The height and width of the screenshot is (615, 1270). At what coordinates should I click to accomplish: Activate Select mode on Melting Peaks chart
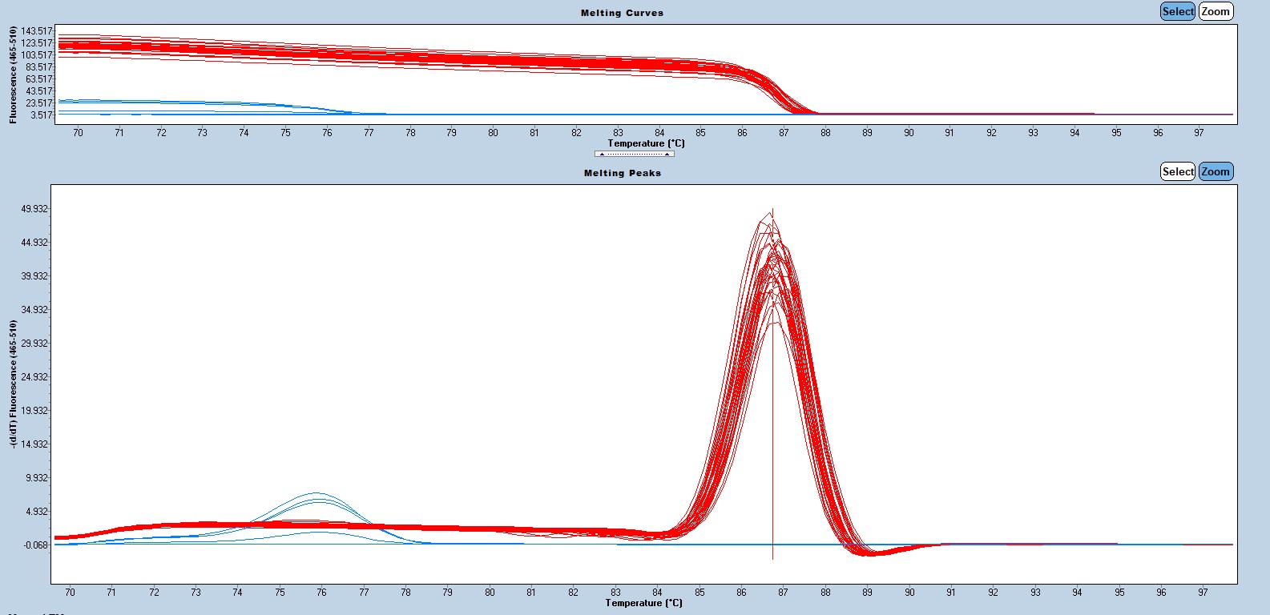pos(1177,171)
